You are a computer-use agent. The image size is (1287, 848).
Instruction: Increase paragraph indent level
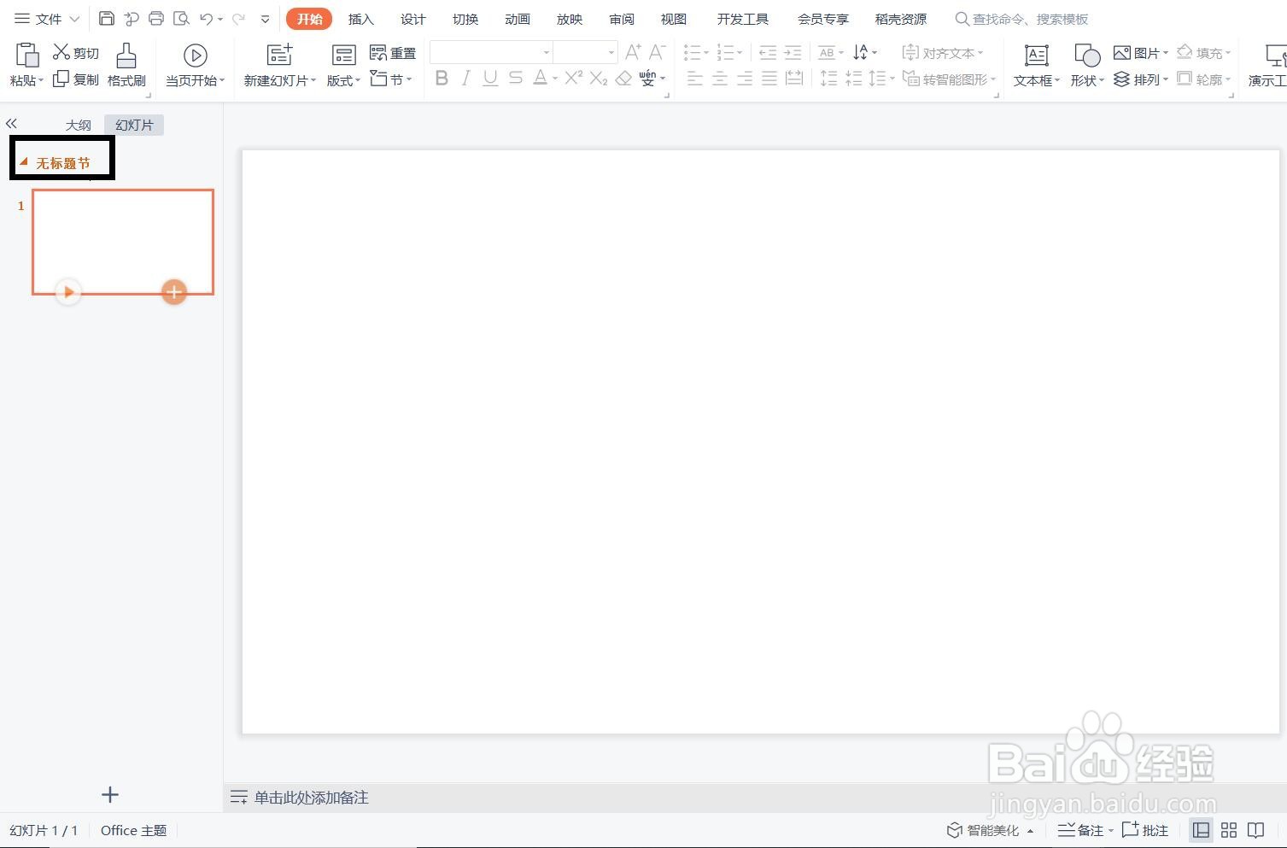793,53
